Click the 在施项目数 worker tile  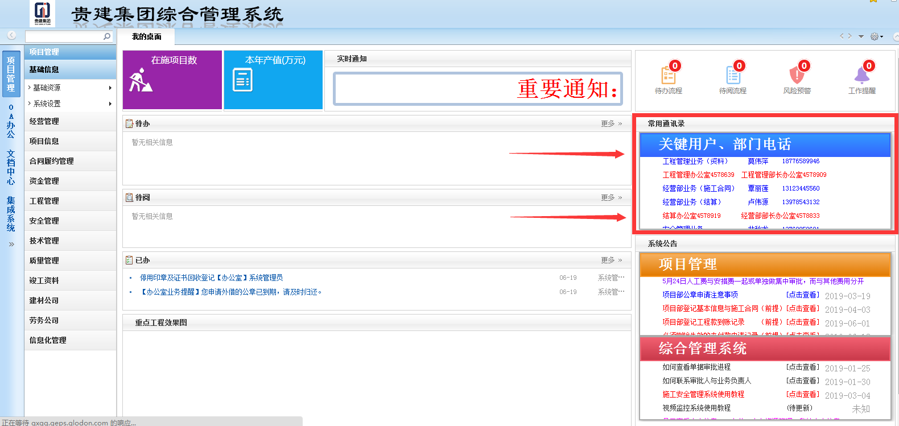click(172, 80)
